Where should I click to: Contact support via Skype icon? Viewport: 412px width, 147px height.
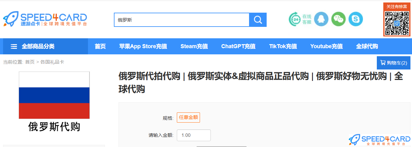(x=356, y=19)
